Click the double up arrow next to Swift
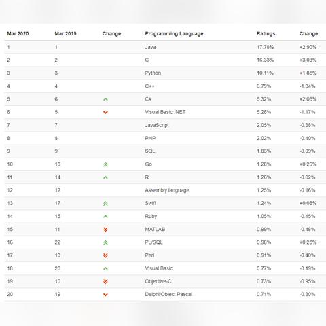 105,204
